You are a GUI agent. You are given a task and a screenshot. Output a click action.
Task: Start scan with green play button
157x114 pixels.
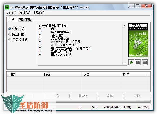[131, 62]
